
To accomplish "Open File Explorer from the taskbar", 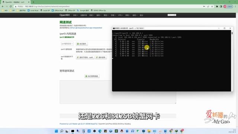I will pos(149,131).
